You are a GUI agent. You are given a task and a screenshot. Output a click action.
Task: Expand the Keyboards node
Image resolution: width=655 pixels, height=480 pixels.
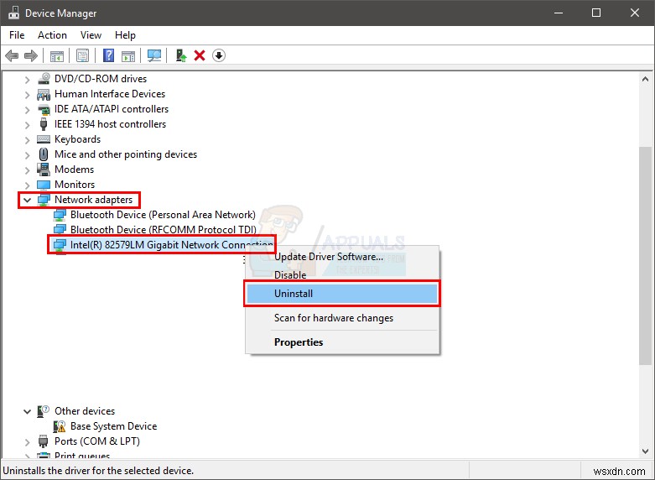(x=27, y=139)
